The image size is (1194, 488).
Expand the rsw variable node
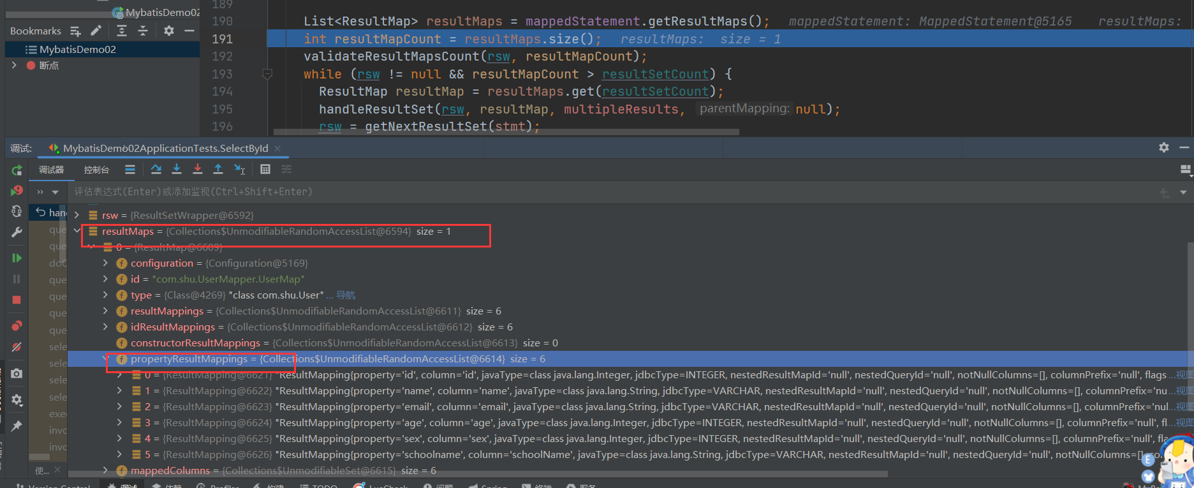click(x=77, y=215)
